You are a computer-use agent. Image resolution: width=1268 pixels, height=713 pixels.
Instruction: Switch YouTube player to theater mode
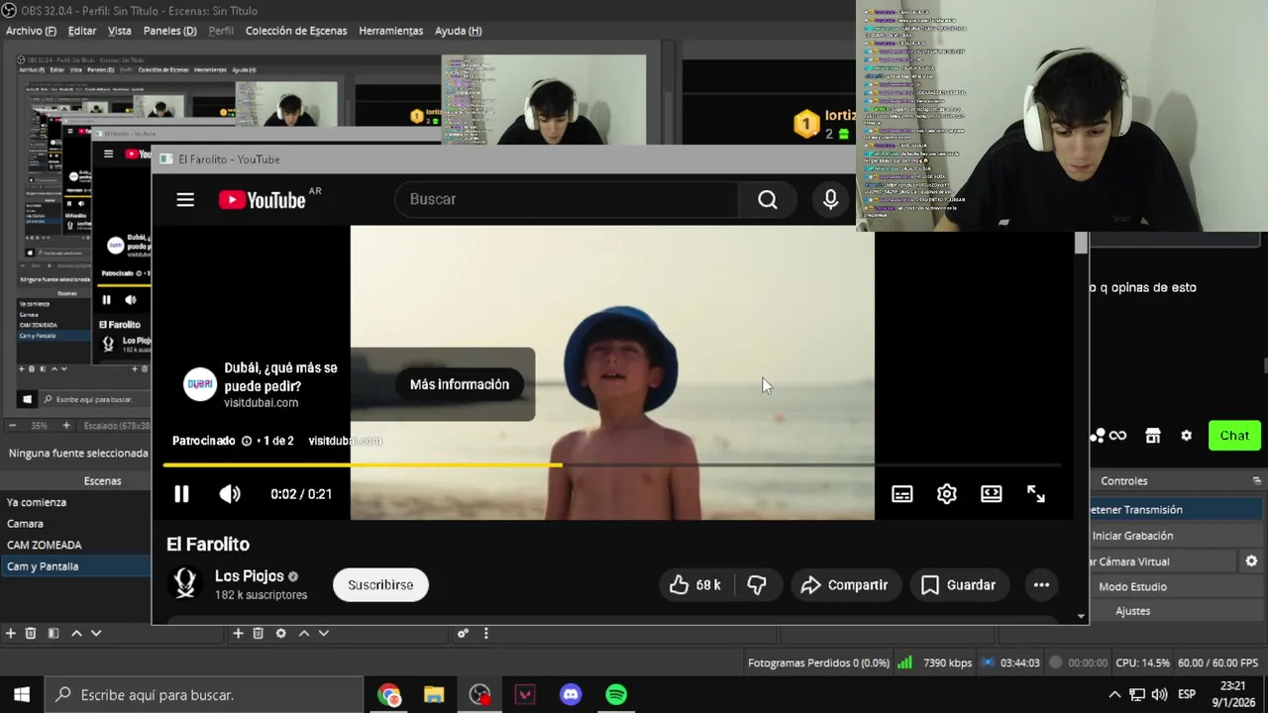[x=992, y=493]
